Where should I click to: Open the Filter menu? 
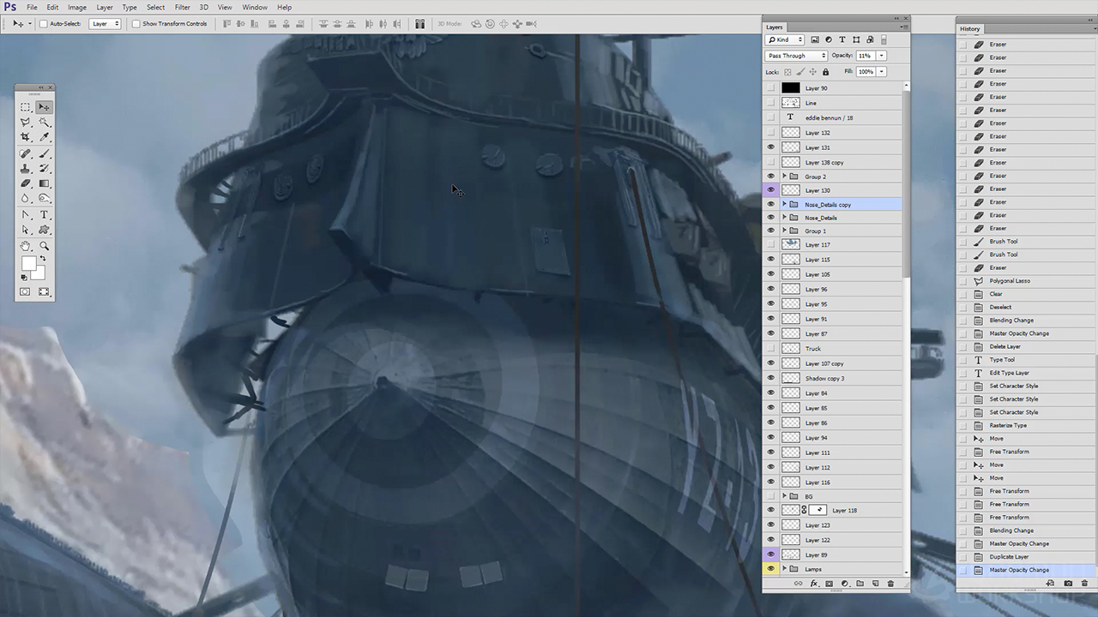[x=182, y=7]
